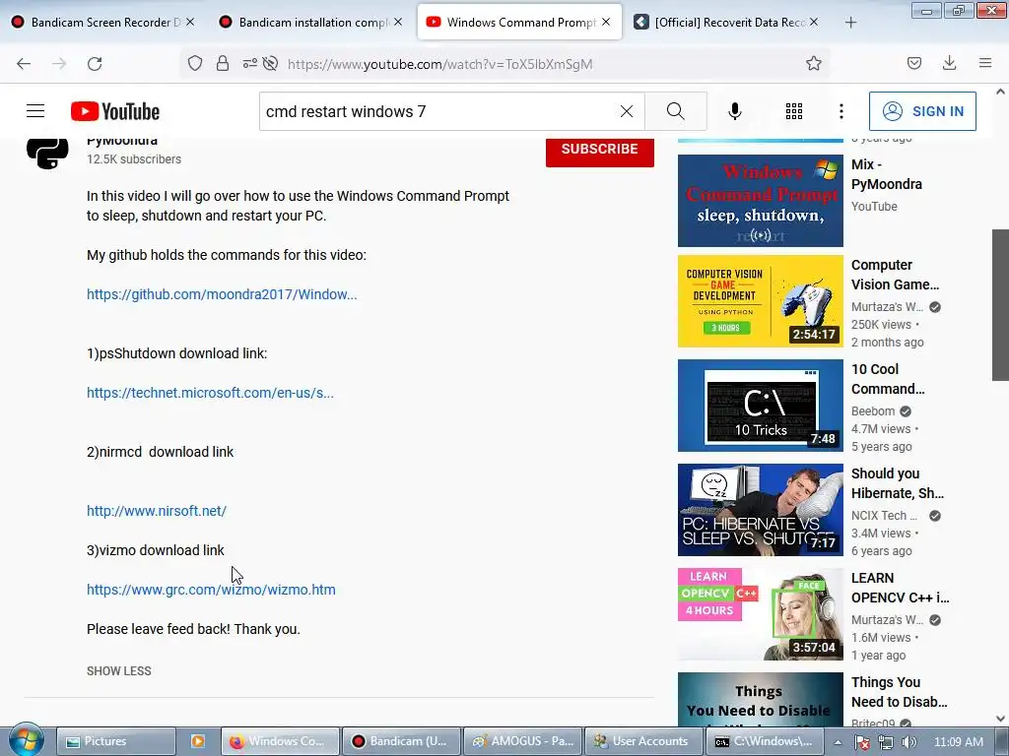Click the SIGN IN button
The width and height of the screenshot is (1009, 756).
922,111
